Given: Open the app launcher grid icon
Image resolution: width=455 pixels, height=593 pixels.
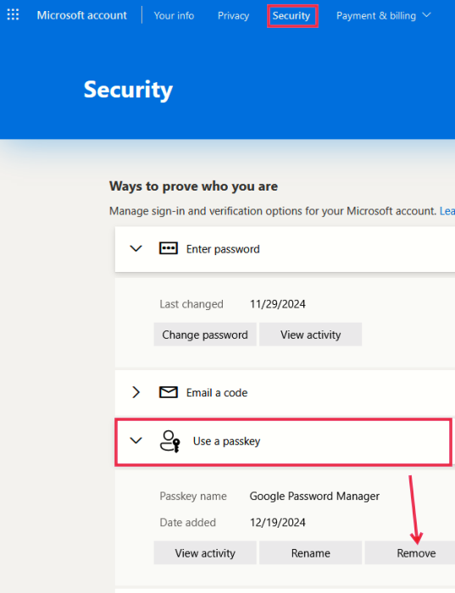Looking at the screenshot, I should point(13,14).
